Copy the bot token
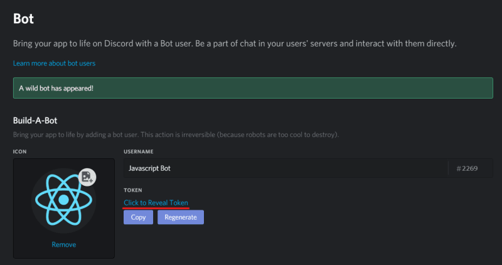502x265 pixels. point(138,217)
